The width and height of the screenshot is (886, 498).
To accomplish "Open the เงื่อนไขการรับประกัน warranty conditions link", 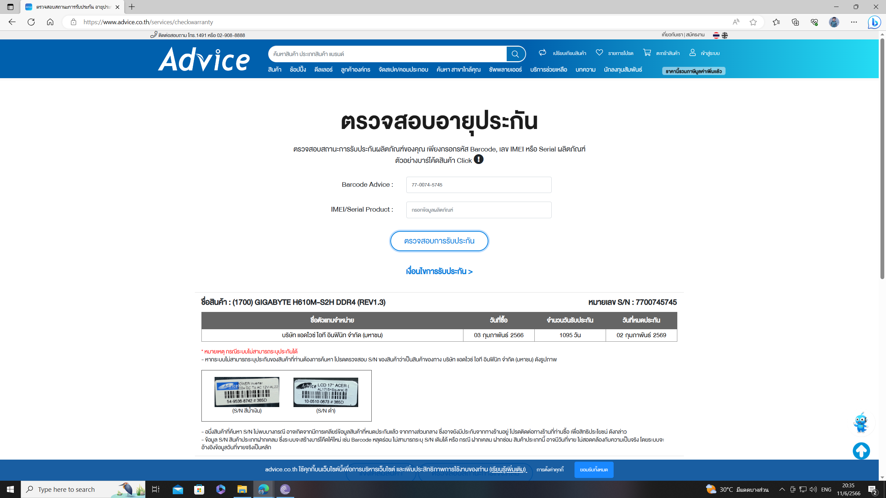I will (x=439, y=271).
